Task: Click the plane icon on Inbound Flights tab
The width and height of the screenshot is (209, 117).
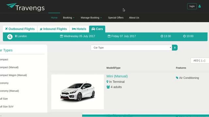Action: (x=41, y=29)
